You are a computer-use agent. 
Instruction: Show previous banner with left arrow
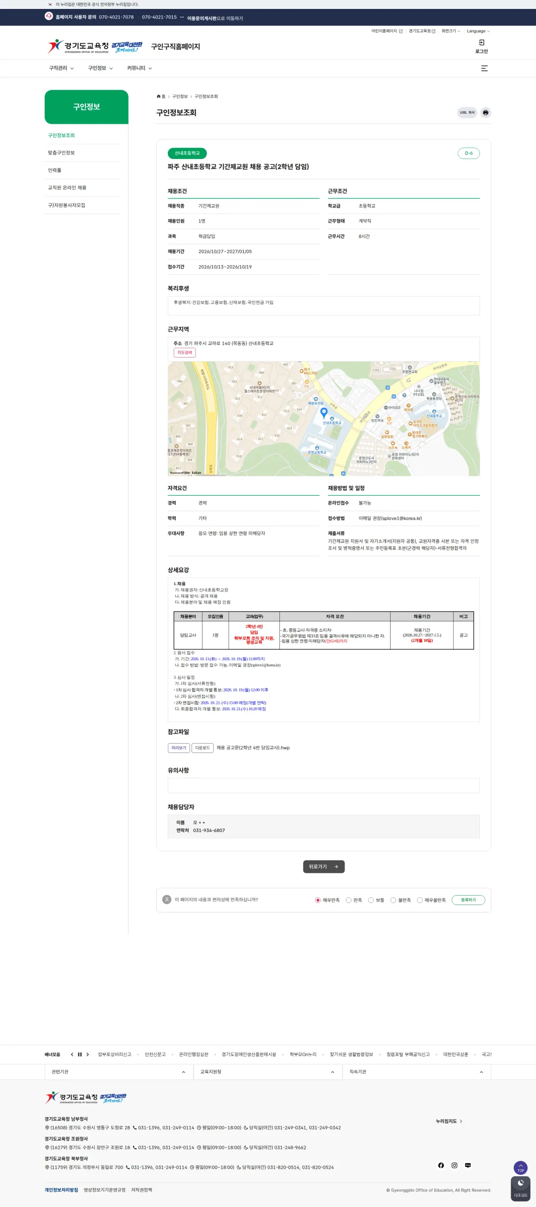coord(72,1055)
